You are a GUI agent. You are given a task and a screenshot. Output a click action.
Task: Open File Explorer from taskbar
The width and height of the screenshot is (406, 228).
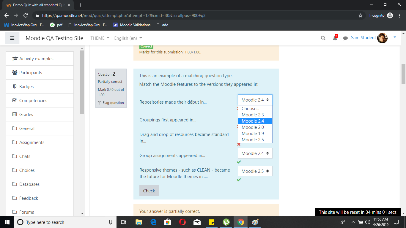coord(139,222)
